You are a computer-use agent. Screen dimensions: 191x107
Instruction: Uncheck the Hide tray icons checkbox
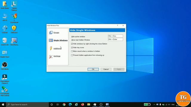[72, 48]
